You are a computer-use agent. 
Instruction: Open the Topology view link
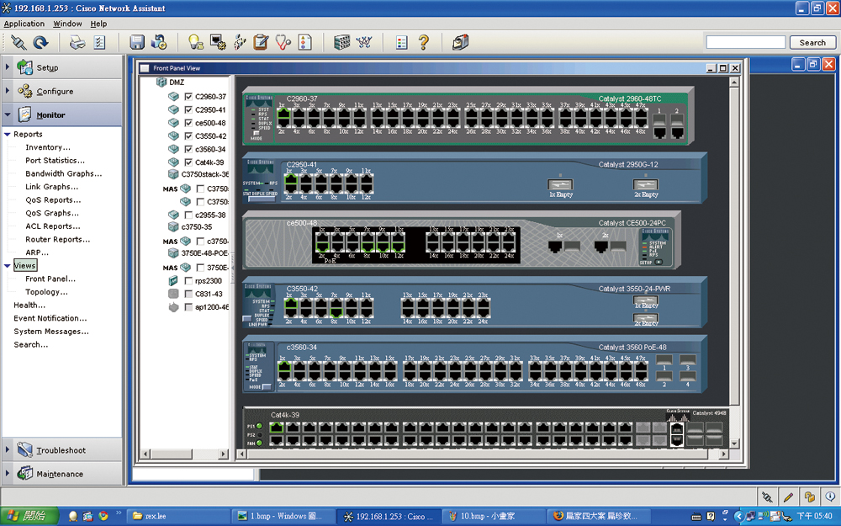pyautogui.click(x=46, y=292)
